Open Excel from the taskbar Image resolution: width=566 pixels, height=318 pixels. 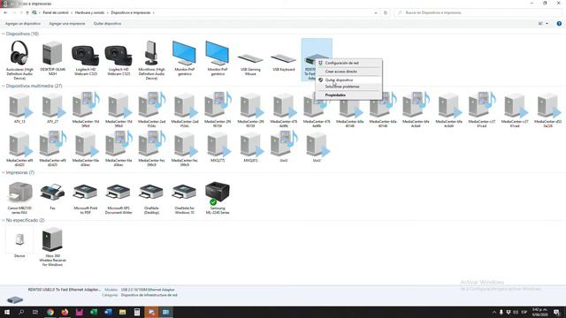(94, 312)
